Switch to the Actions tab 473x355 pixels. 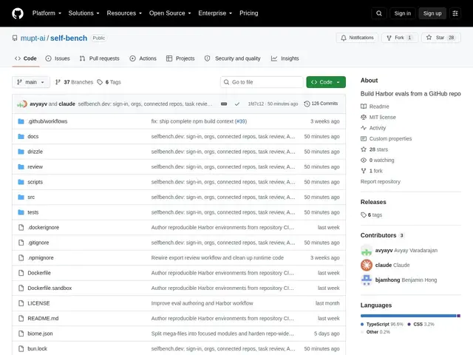click(x=143, y=58)
